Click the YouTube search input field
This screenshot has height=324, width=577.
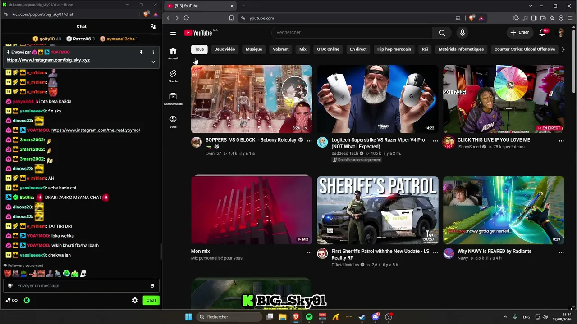click(x=352, y=32)
